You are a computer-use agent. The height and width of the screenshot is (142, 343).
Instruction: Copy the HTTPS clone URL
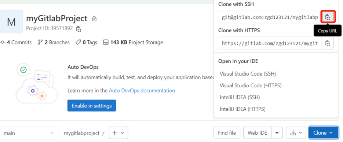[x=328, y=43]
